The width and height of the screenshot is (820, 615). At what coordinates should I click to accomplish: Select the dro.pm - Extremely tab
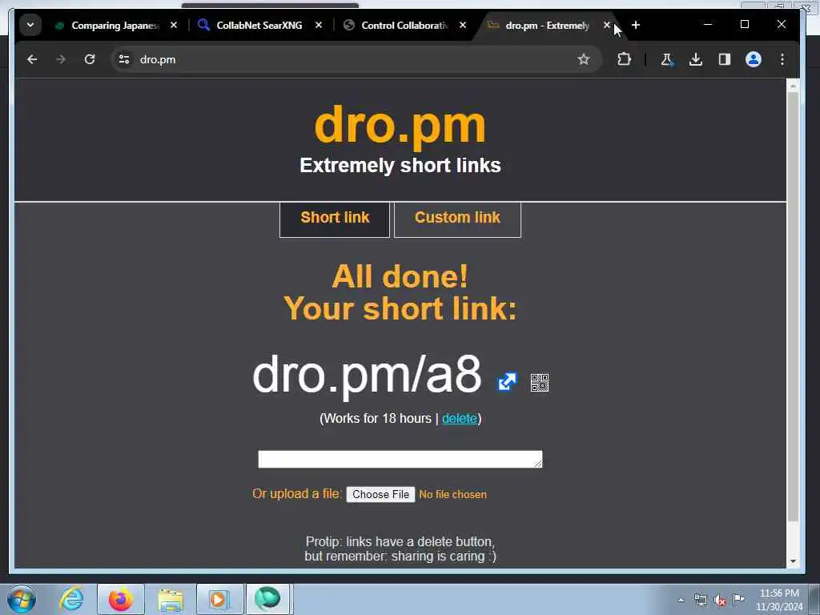546,25
